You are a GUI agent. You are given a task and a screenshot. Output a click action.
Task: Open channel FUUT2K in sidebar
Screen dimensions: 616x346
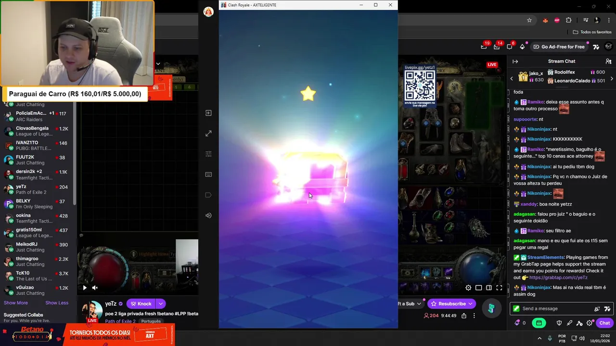[38, 160]
